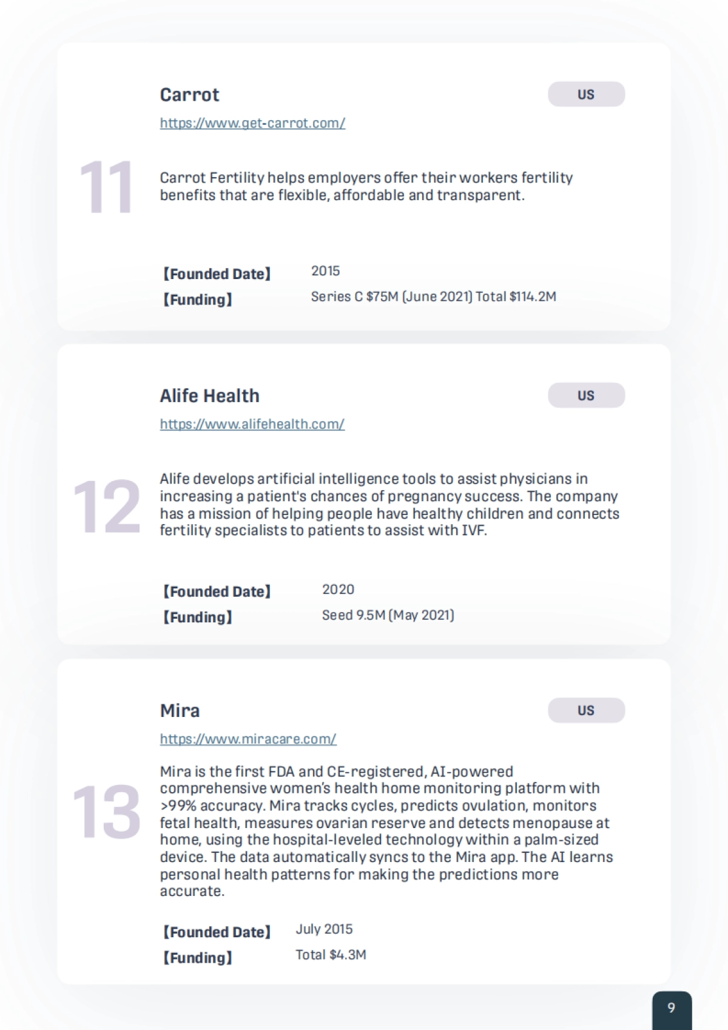Click the US badge beside Carrot

pos(586,95)
